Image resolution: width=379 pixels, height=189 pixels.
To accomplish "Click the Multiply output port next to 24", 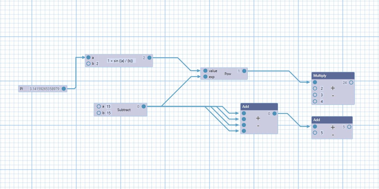I will 351,82.
